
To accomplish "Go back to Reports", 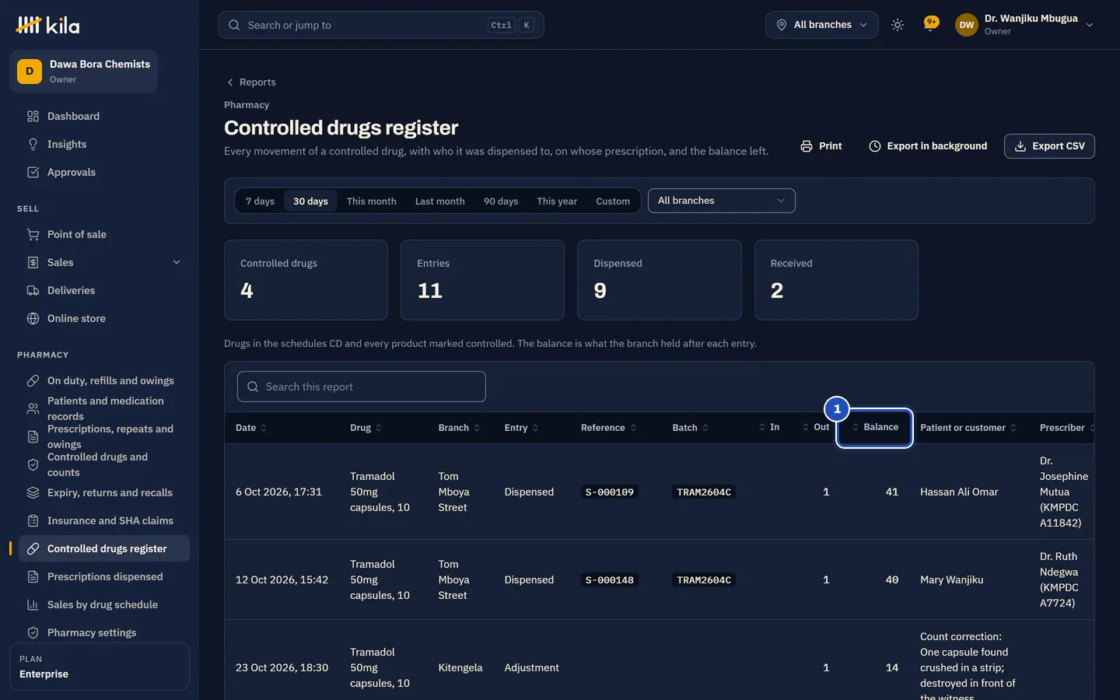I will 250,82.
